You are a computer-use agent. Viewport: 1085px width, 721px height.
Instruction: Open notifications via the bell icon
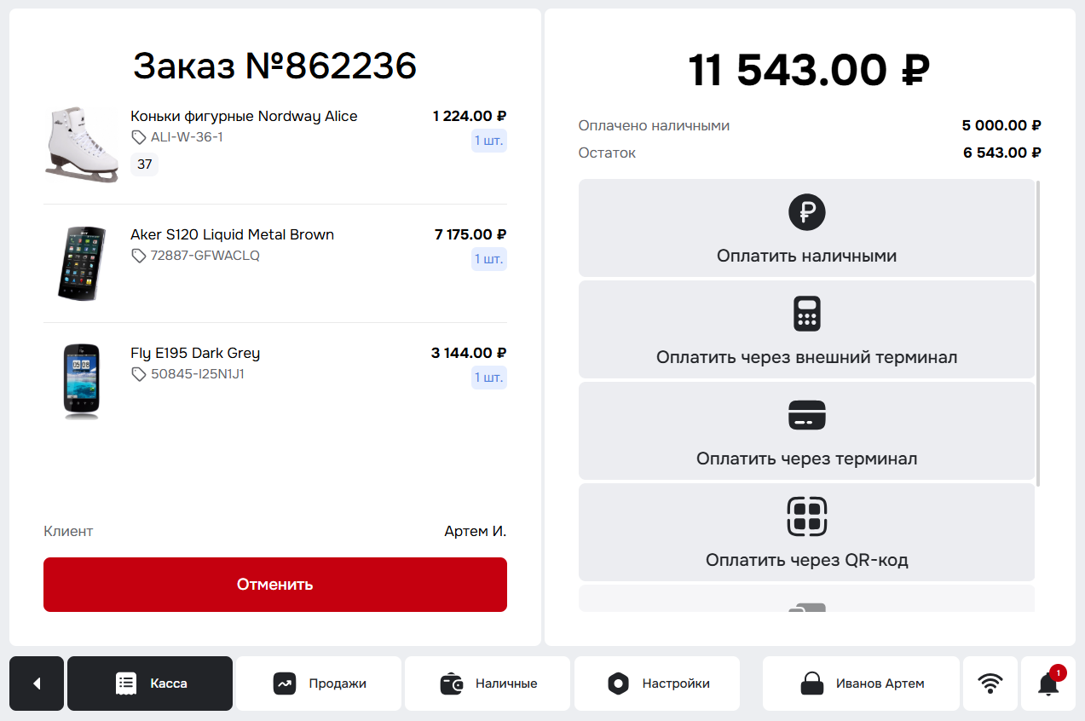click(x=1048, y=684)
